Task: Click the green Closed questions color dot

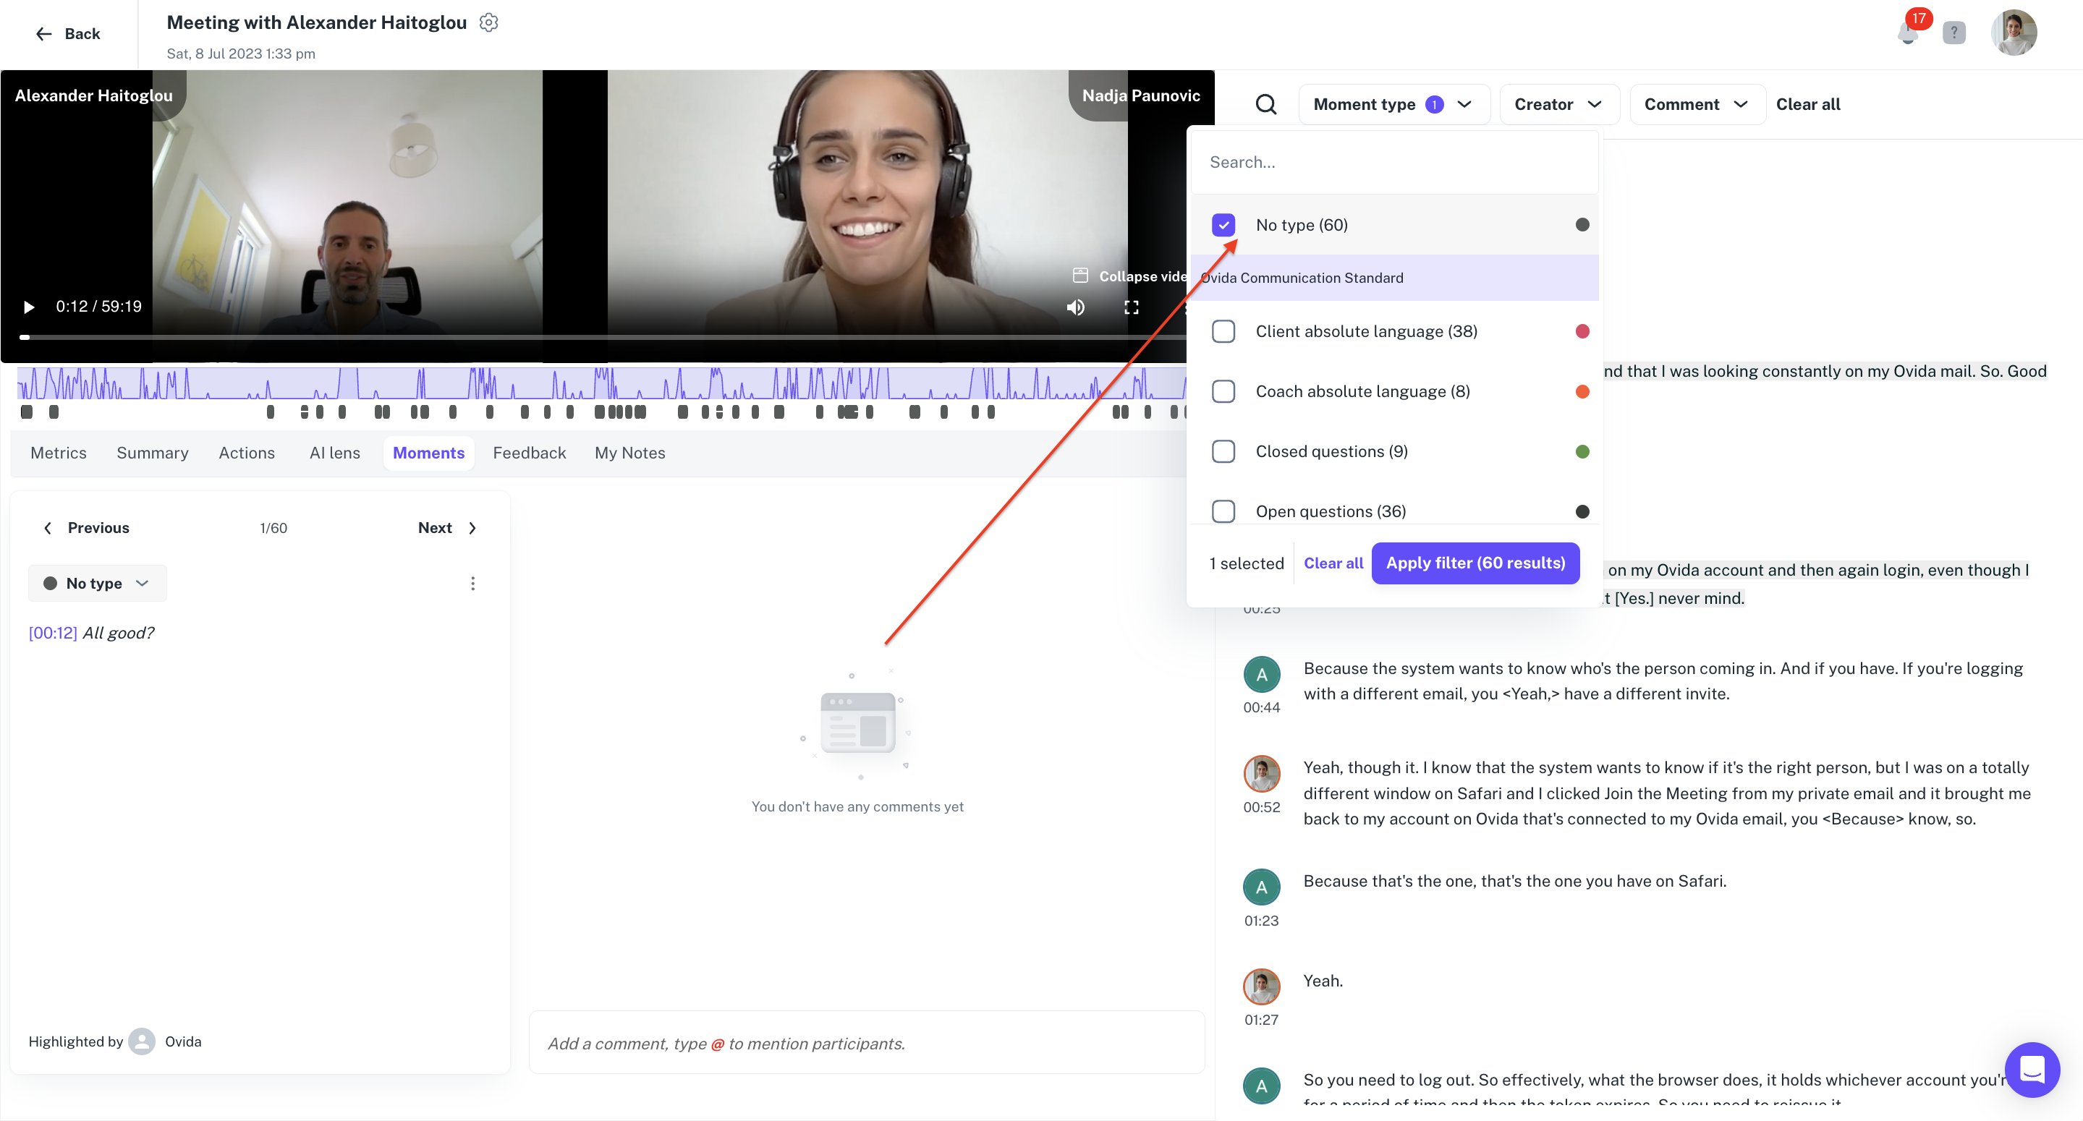Action: (x=1582, y=451)
